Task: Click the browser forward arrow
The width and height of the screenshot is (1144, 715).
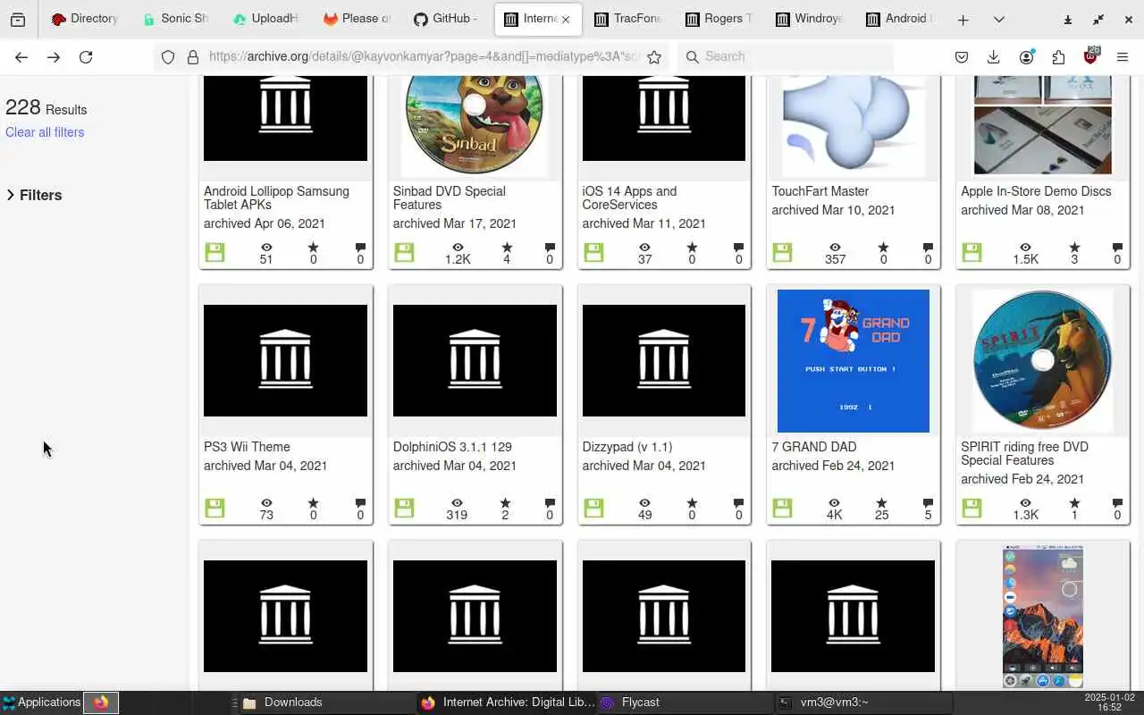Action: click(54, 56)
